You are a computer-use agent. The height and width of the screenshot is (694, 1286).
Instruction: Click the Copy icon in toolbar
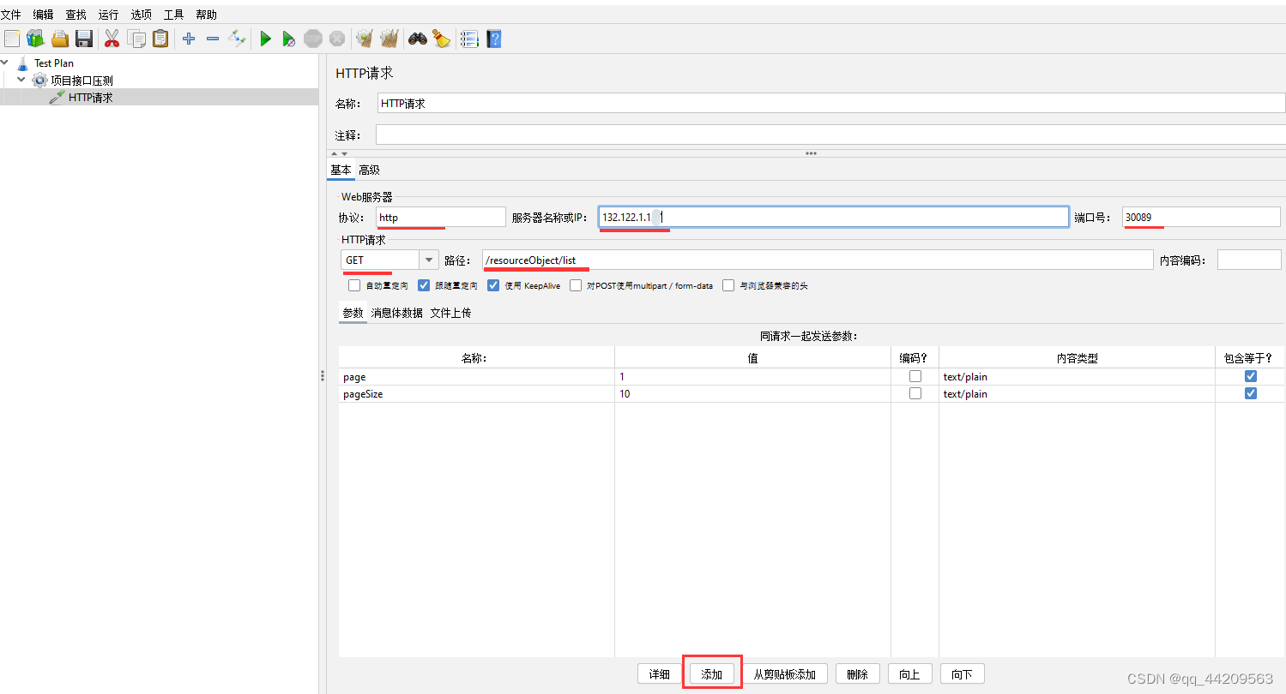(136, 39)
